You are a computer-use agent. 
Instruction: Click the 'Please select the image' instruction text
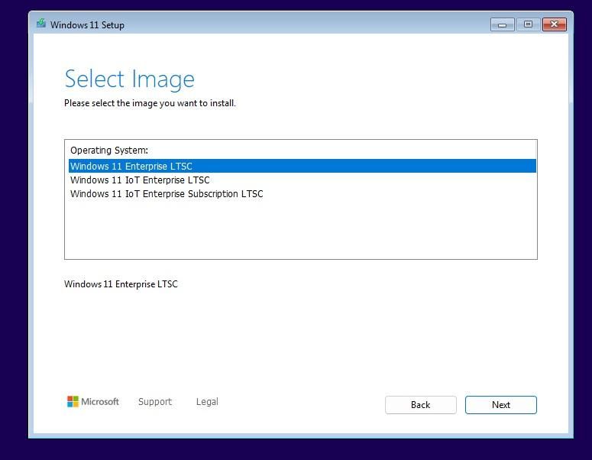[150, 103]
